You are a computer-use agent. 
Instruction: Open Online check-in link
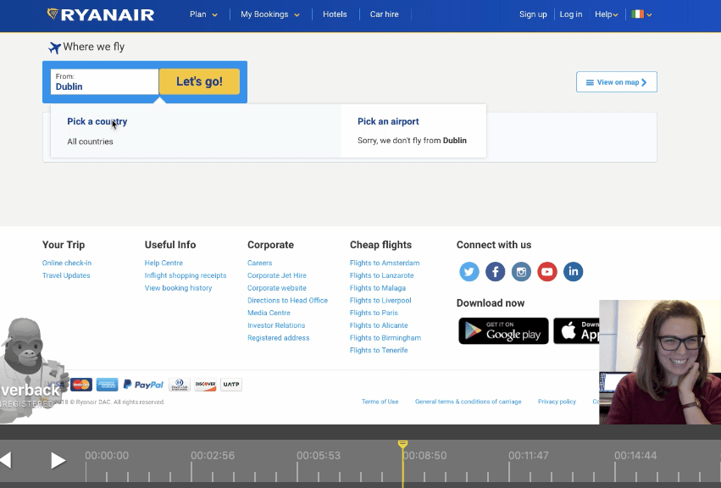[66, 263]
